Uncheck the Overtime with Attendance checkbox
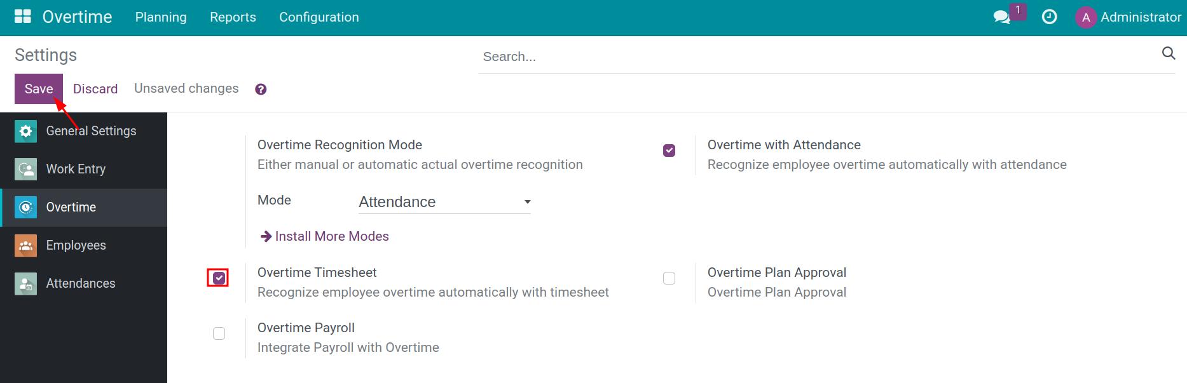Viewport: 1187px width, 383px height. coord(669,151)
